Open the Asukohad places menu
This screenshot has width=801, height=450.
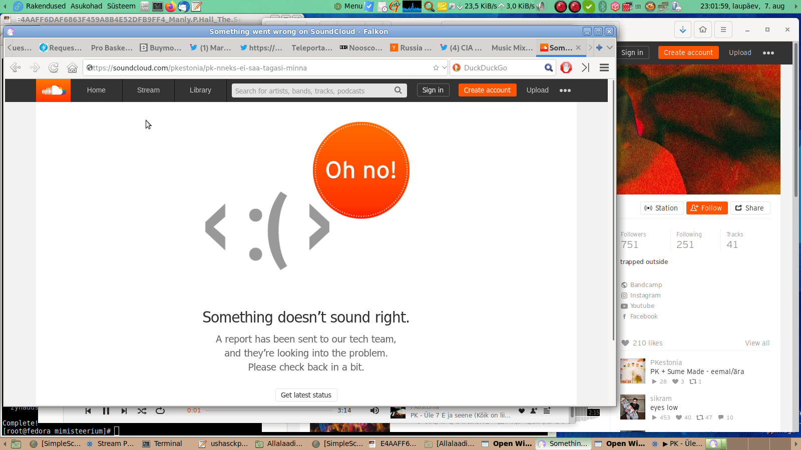point(86,6)
